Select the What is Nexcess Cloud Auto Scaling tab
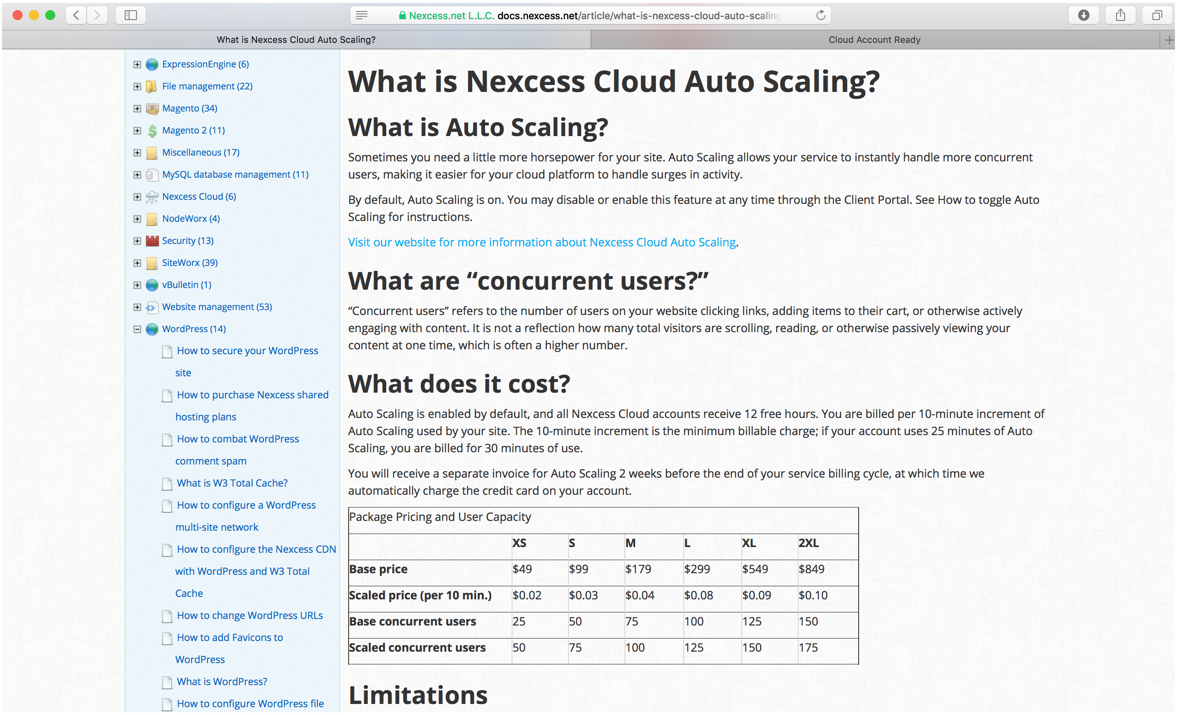Screen dimensions: 1177x715 (x=296, y=40)
